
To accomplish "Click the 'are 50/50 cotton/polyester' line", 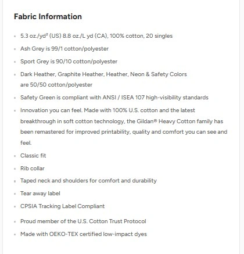I will pyautogui.click(x=56, y=85).
